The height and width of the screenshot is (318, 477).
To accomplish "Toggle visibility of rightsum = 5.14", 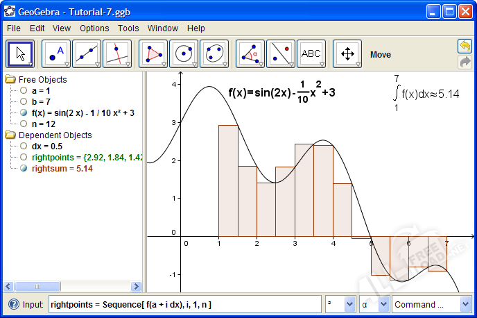I will point(24,168).
